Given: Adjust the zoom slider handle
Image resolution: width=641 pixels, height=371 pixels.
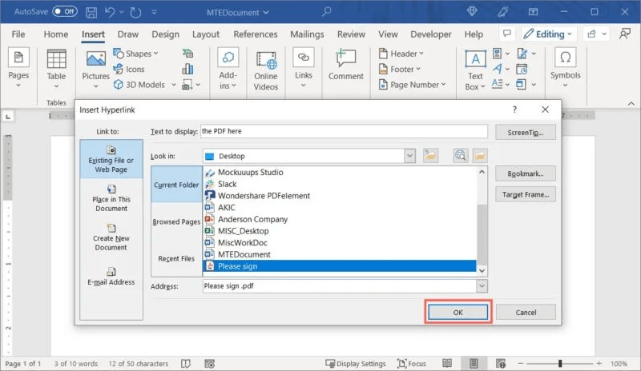Looking at the screenshot, I should pyautogui.click(x=560, y=363).
